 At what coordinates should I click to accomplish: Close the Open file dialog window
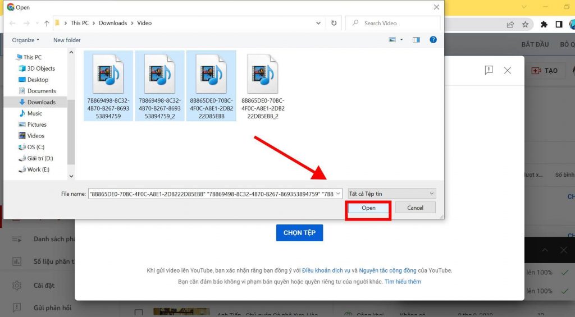coord(436,7)
